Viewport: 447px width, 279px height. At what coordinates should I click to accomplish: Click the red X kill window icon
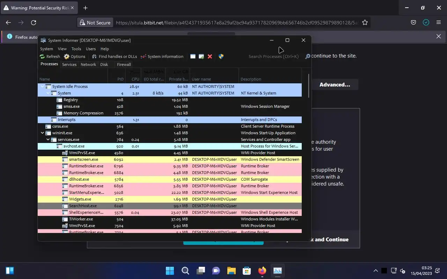210,56
